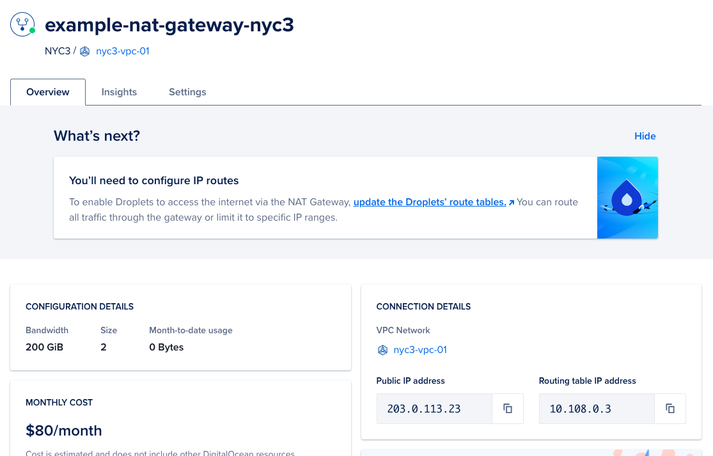Open nyc3-vpc-01 from the breadcrumb

tap(122, 51)
